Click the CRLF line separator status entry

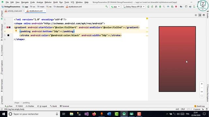click(x=183, y=109)
